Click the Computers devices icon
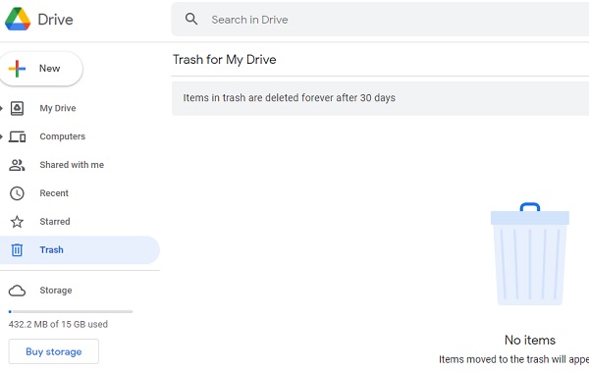Screen dimensions: 589x372 tap(17, 136)
